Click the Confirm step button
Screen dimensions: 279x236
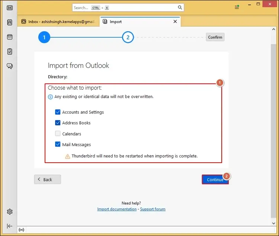(x=215, y=37)
